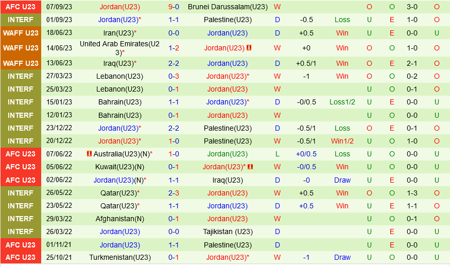The height and width of the screenshot is (267, 450).
Task: Click the AFC U23 label dated 07/09/23
Action: pos(21,7)
